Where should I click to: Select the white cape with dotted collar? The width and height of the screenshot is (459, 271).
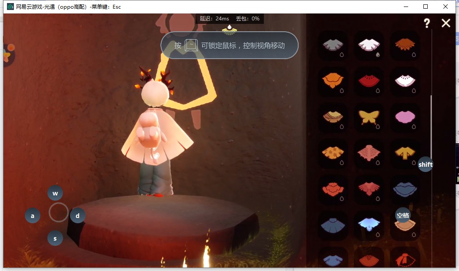405,81
